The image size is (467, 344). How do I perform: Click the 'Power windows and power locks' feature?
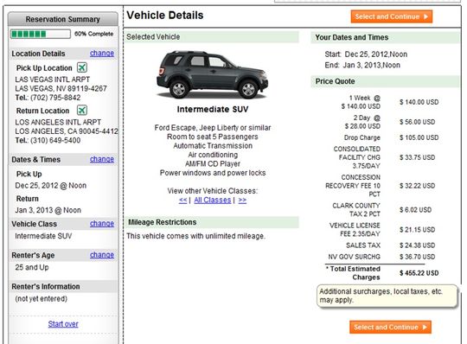(x=213, y=173)
